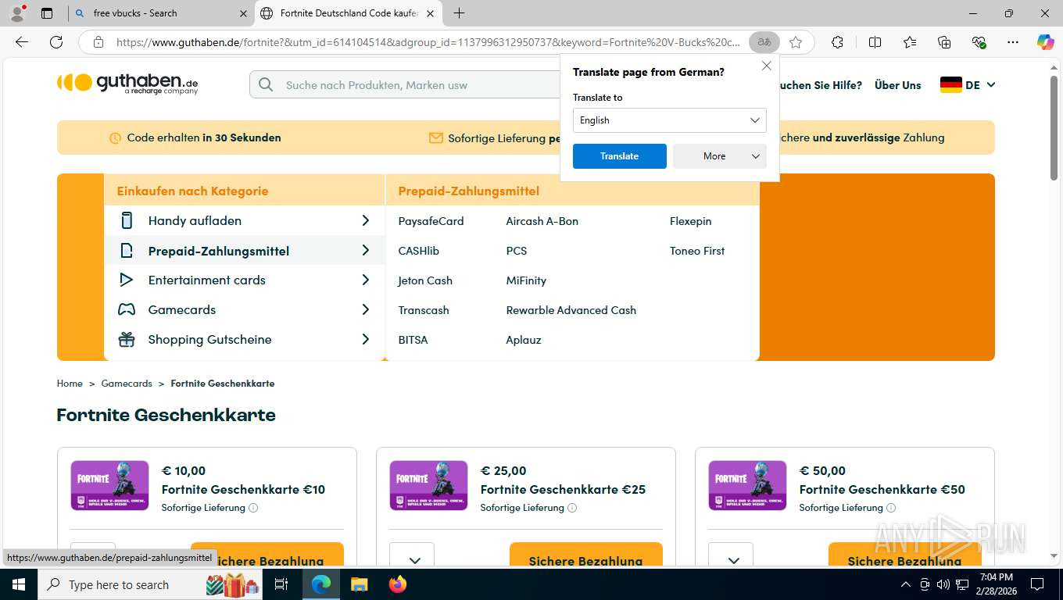This screenshot has height=600, width=1063.
Task: Expand quantity dropdown on €50 card
Action: [x=731, y=556]
